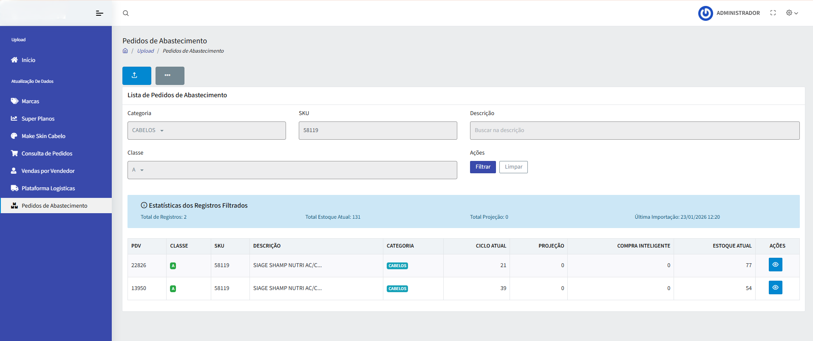Click the administrator power avatar icon

pyautogui.click(x=705, y=13)
